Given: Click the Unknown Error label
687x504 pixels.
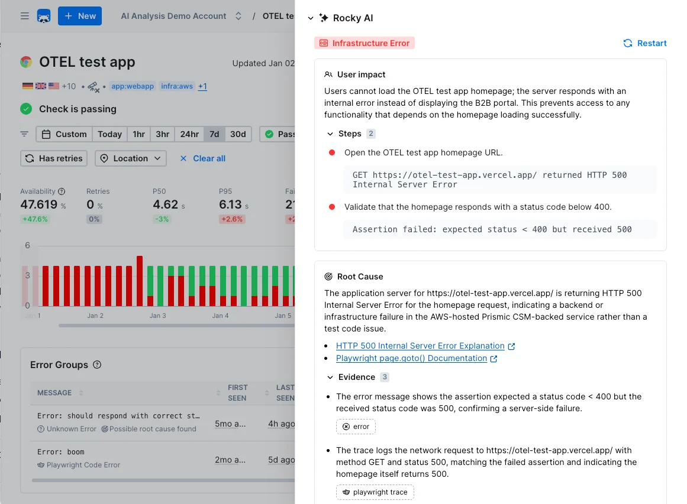Looking at the screenshot, I should pos(67,429).
